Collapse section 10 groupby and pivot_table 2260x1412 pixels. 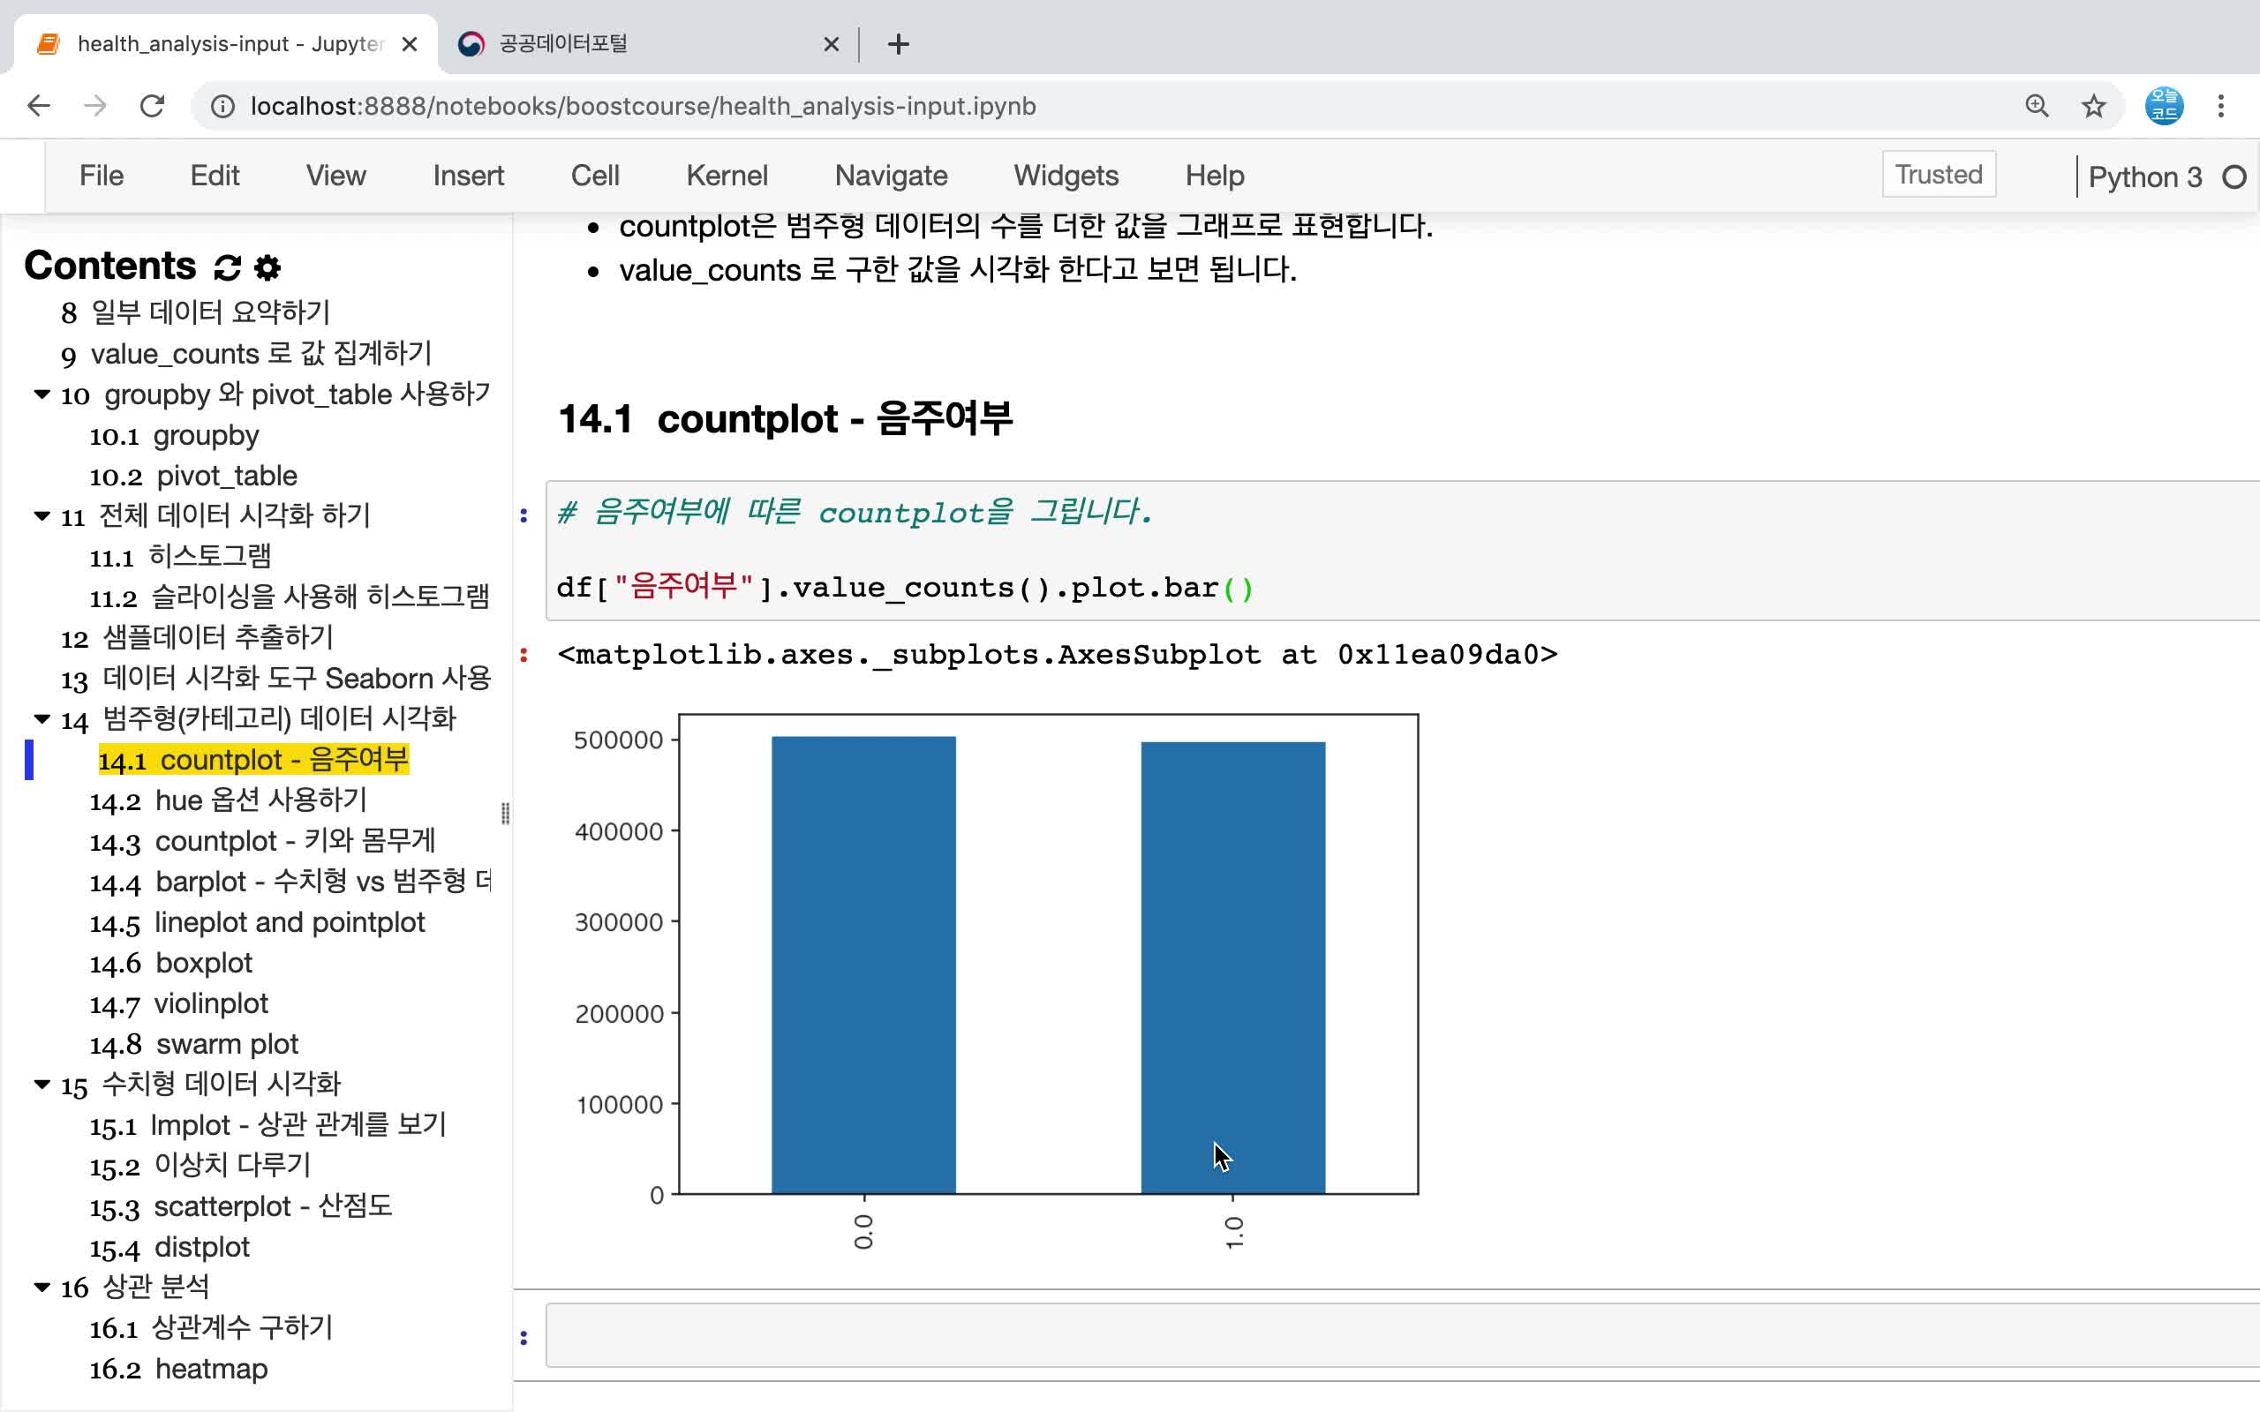click(x=42, y=394)
